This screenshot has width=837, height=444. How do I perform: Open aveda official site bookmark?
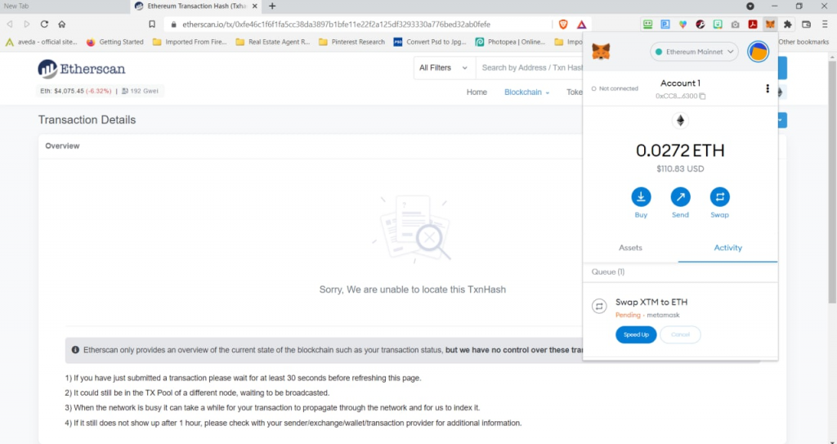click(42, 42)
